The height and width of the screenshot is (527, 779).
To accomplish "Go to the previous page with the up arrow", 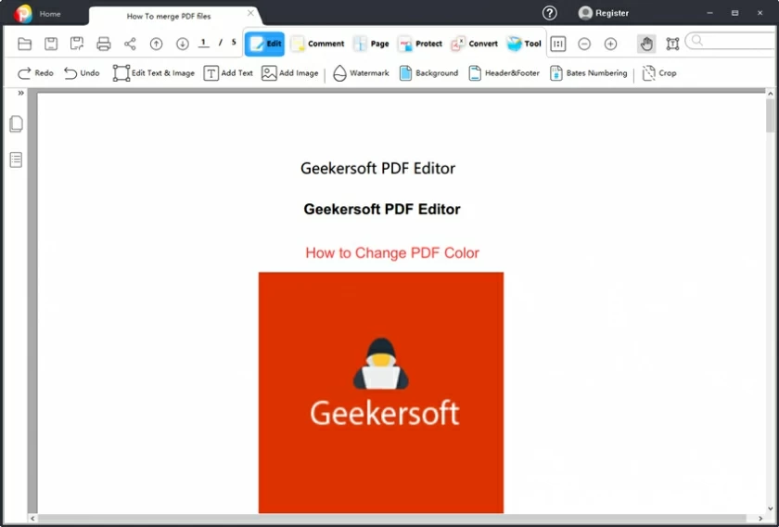I will pos(156,44).
